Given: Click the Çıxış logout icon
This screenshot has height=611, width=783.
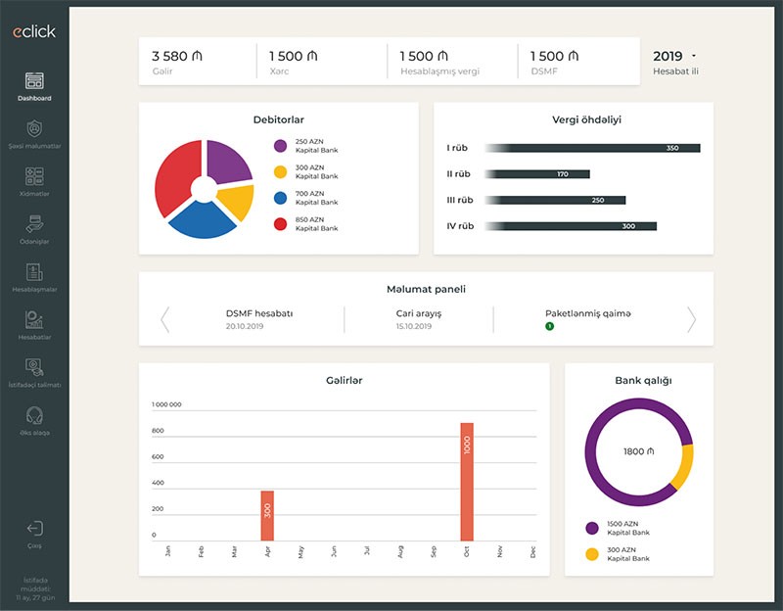Looking at the screenshot, I should [34, 529].
